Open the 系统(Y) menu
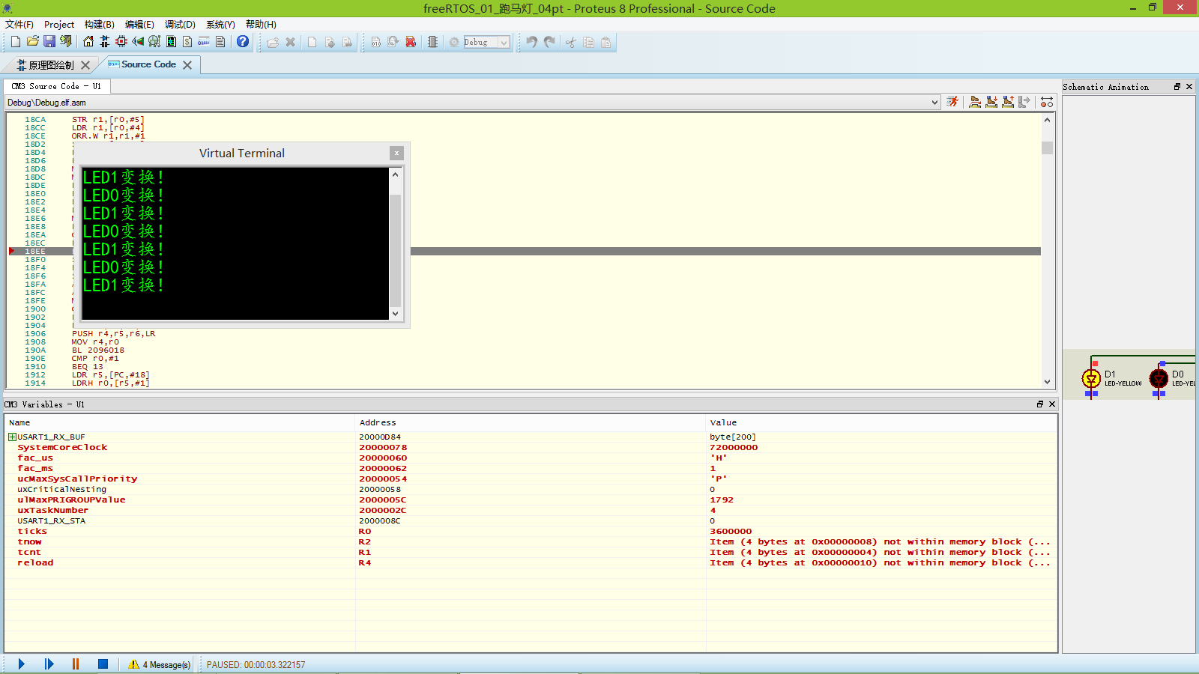Screen dimensions: 1199x674 [220, 24]
